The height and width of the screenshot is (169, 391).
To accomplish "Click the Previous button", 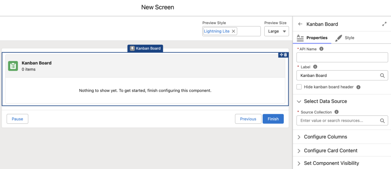I will tap(248, 119).
